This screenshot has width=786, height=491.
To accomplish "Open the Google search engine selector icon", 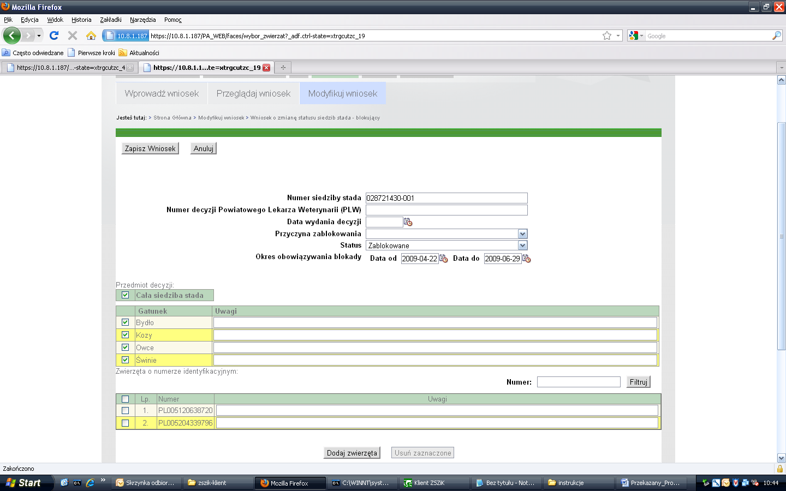I will (x=636, y=35).
